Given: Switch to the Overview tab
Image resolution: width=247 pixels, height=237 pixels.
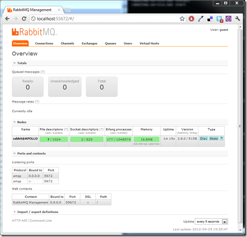Looking at the screenshot, I should 20,44.
